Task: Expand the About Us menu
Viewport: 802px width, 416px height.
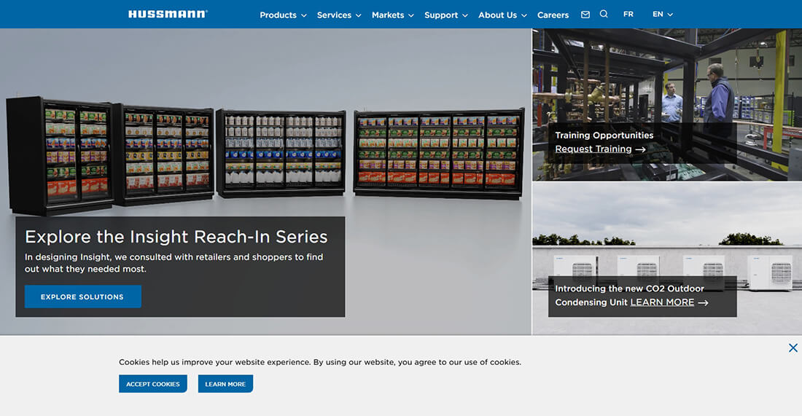Action: [x=502, y=15]
